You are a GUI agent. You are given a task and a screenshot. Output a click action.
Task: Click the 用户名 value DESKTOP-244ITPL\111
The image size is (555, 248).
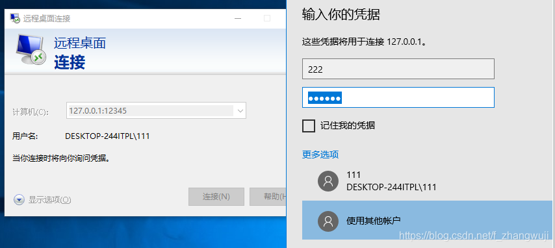click(x=107, y=136)
